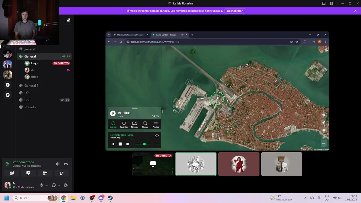Screen dimensions: 361x203
Task: Open the general text channel
Action: point(44,49)
